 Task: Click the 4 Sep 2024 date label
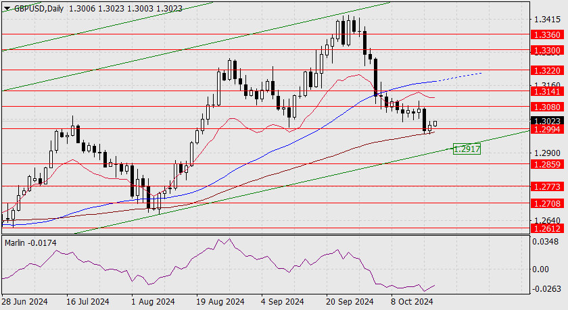pyautogui.click(x=283, y=302)
